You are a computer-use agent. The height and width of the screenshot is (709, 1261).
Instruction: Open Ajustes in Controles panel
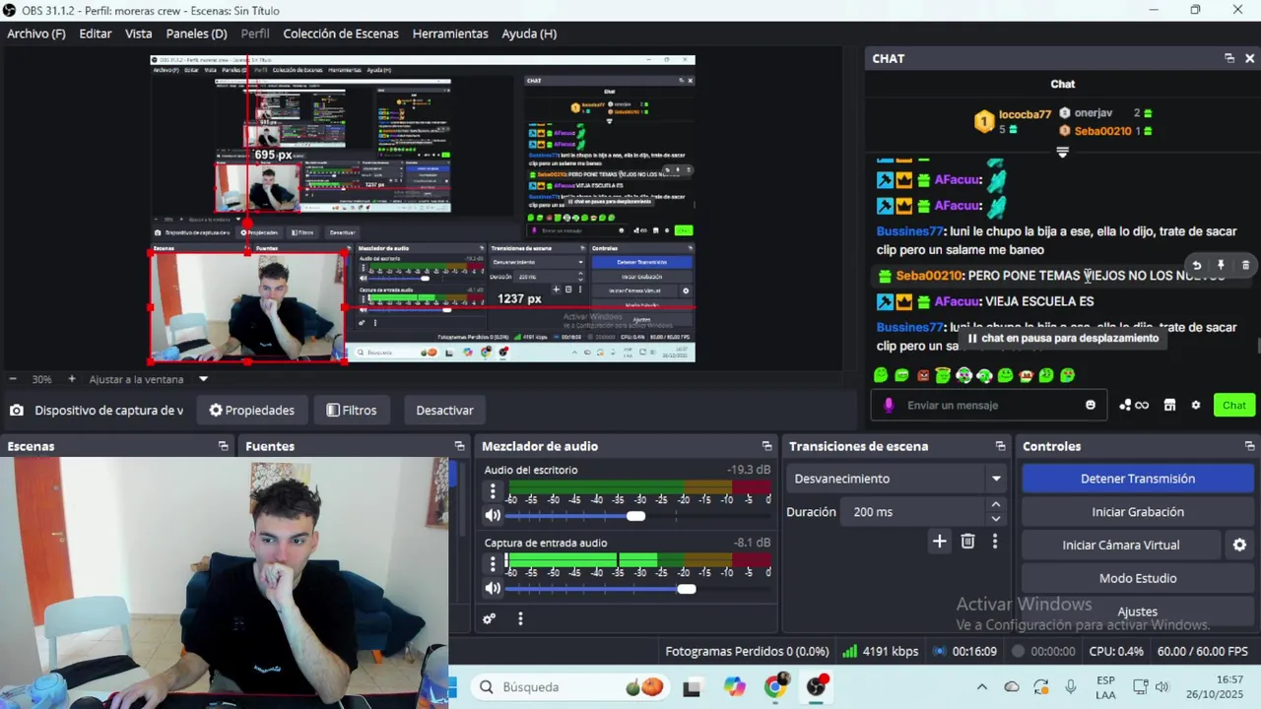[1138, 612]
